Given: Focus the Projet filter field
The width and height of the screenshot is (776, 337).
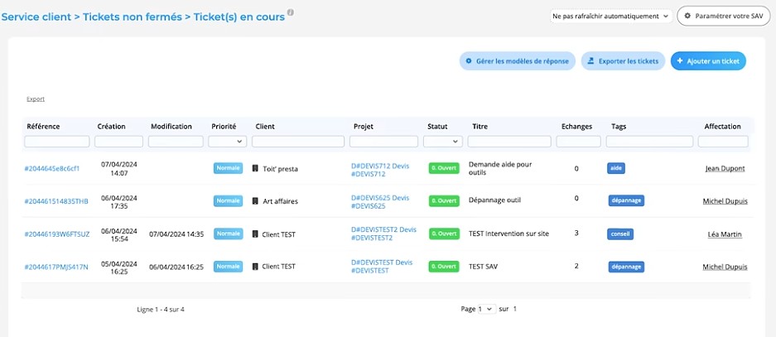Looking at the screenshot, I should click(383, 142).
